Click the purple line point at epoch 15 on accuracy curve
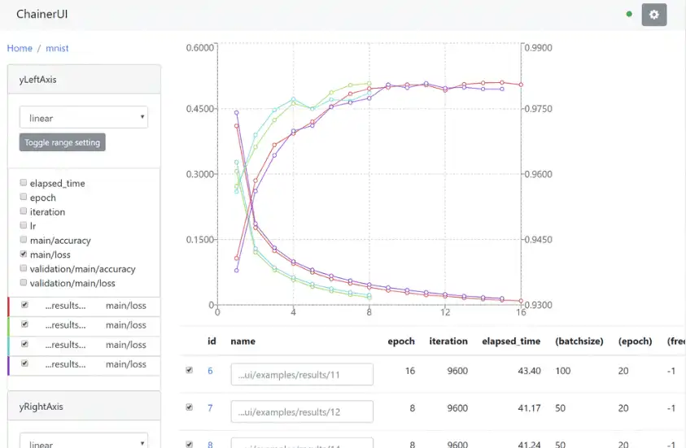 [502, 89]
